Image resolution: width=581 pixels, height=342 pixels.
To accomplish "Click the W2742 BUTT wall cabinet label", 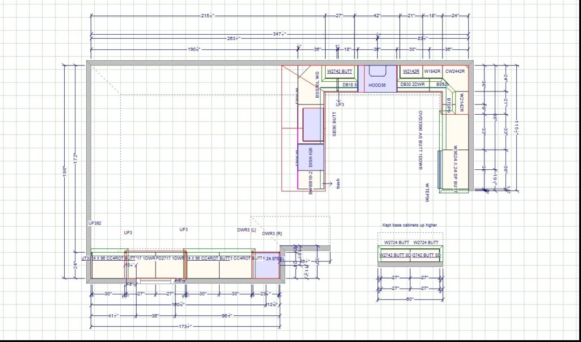I will [x=340, y=72].
